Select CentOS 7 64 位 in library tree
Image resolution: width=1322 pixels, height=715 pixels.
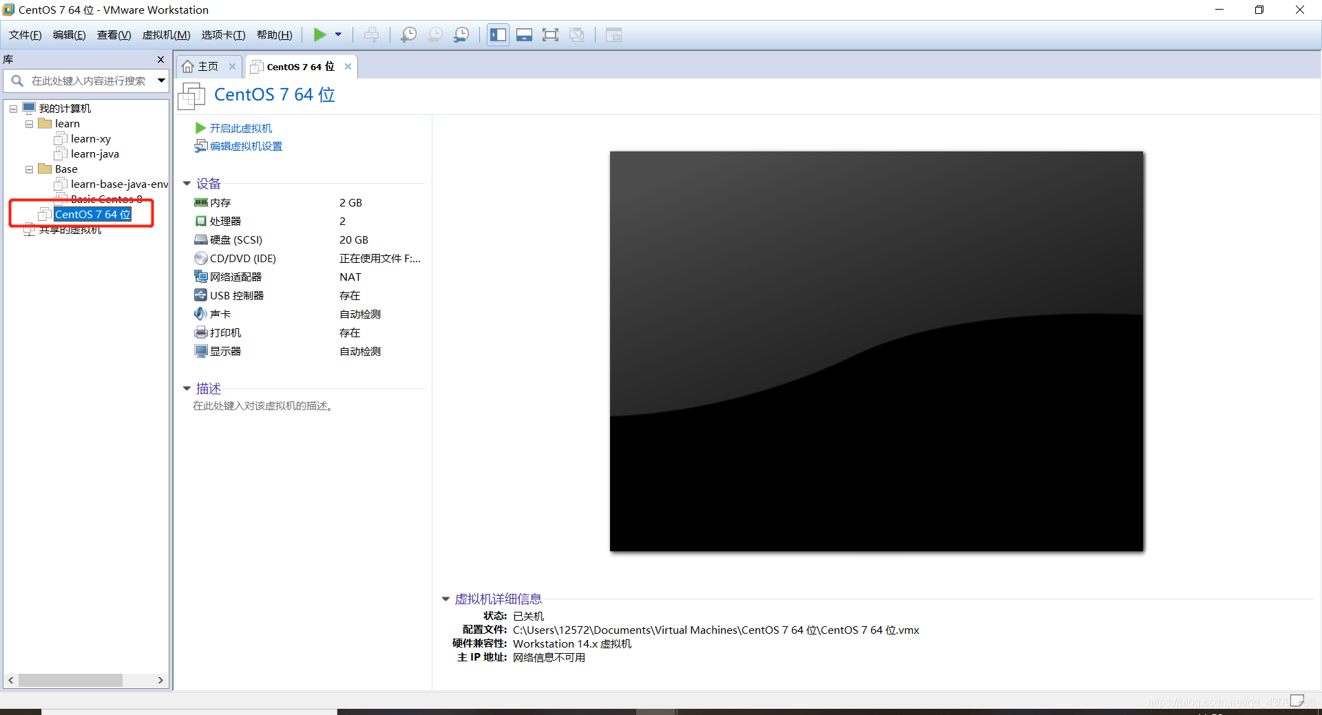[92, 215]
